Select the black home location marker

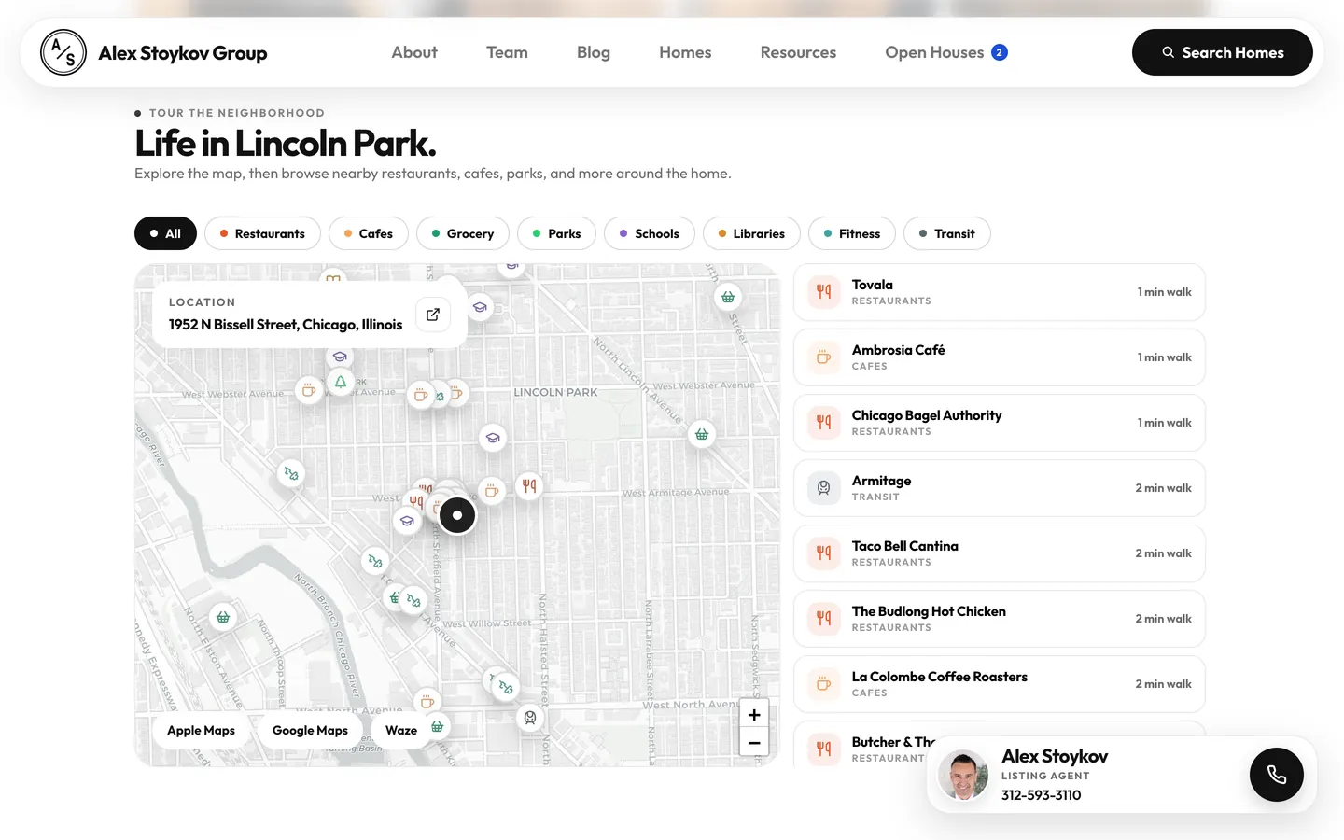click(x=457, y=515)
